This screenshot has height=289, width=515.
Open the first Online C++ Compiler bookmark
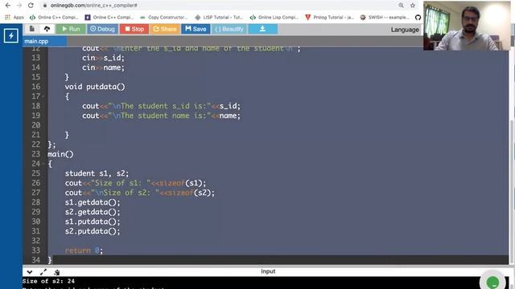click(x=54, y=18)
